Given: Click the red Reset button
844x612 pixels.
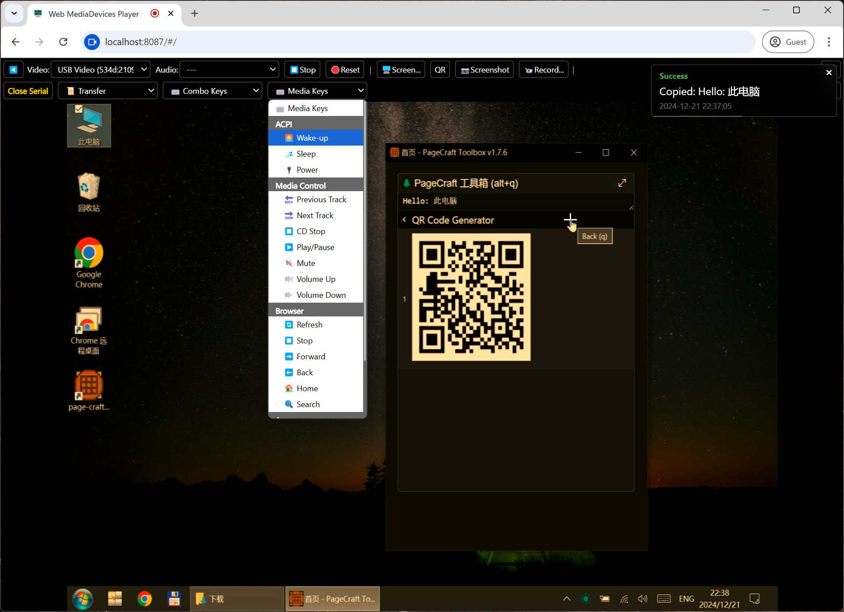Looking at the screenshot, I should coord(345,69).
